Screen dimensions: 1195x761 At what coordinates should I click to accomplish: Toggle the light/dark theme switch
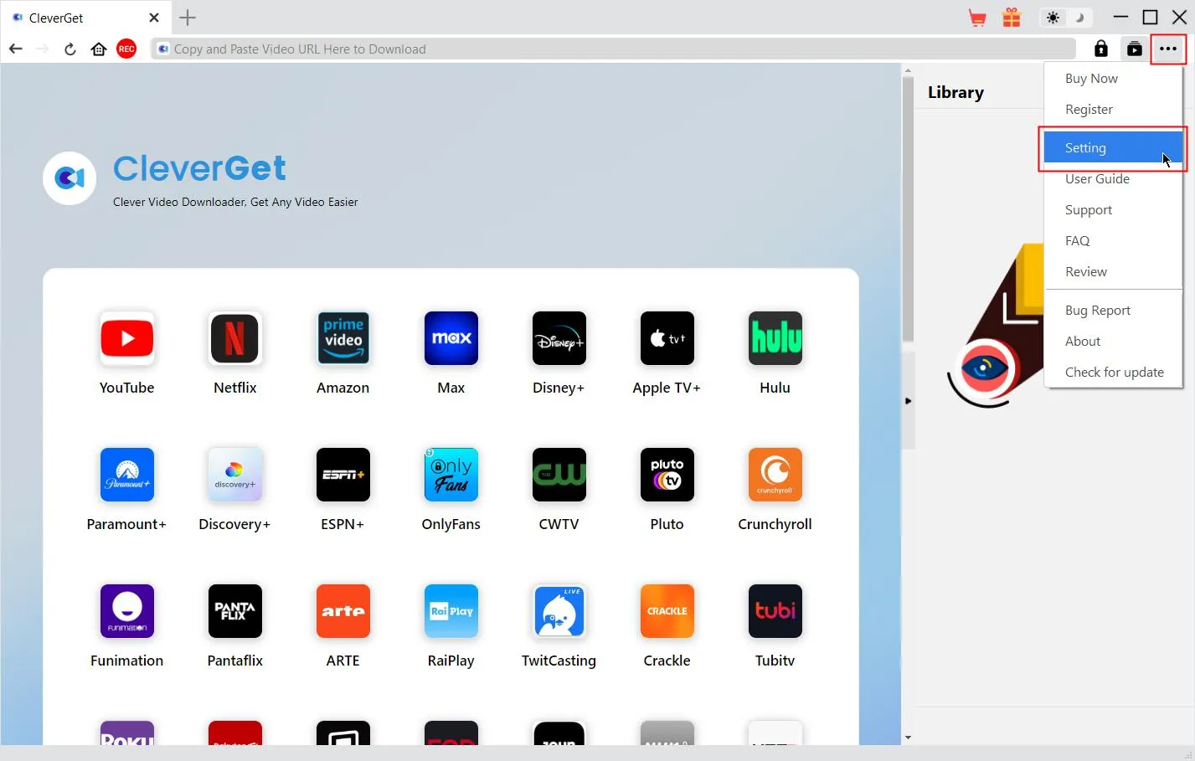1066,18
